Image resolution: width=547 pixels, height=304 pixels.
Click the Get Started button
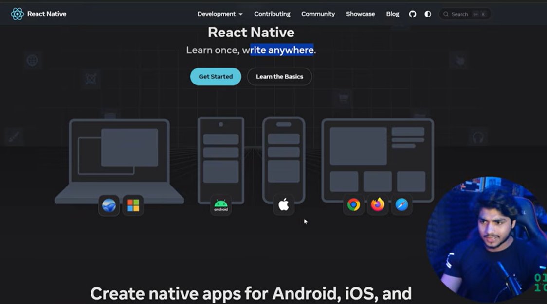(216, 77)
